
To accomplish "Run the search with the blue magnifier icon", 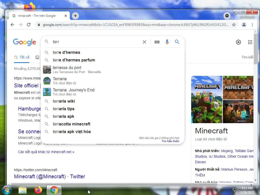I will [x=177, y=42].
